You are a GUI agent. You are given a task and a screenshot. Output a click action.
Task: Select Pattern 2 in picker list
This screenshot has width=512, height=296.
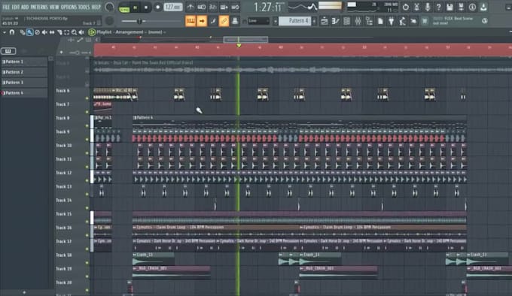(24, 72)
